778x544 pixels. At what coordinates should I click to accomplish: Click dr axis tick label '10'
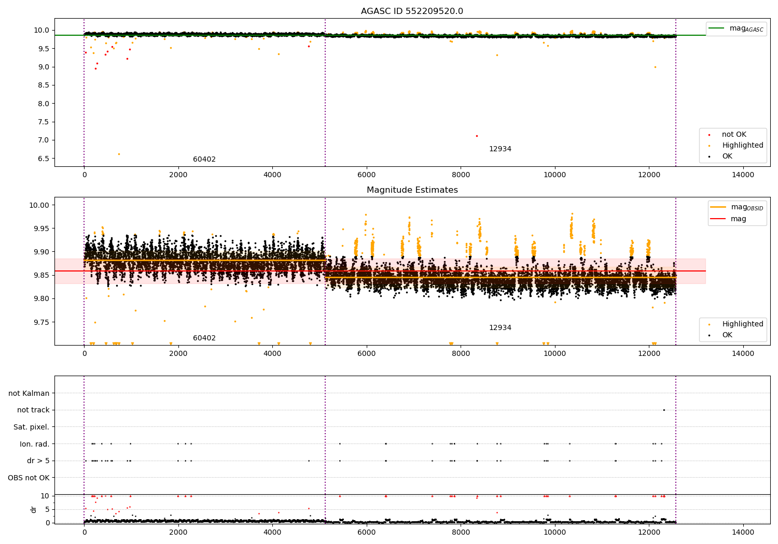[45, 496]
